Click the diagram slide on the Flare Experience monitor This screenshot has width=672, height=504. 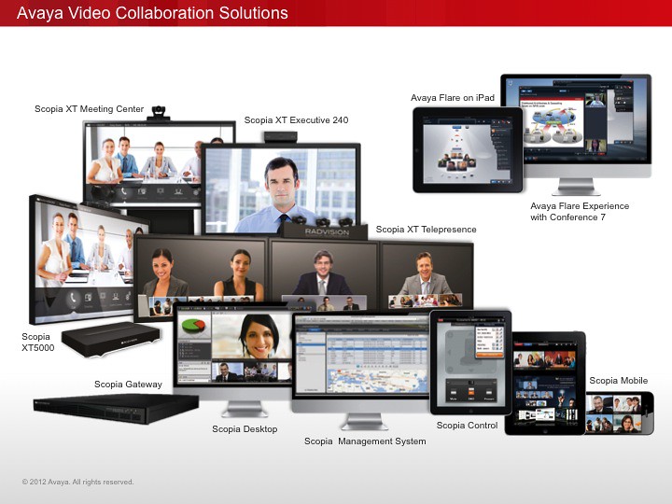[x=552, y=122]
